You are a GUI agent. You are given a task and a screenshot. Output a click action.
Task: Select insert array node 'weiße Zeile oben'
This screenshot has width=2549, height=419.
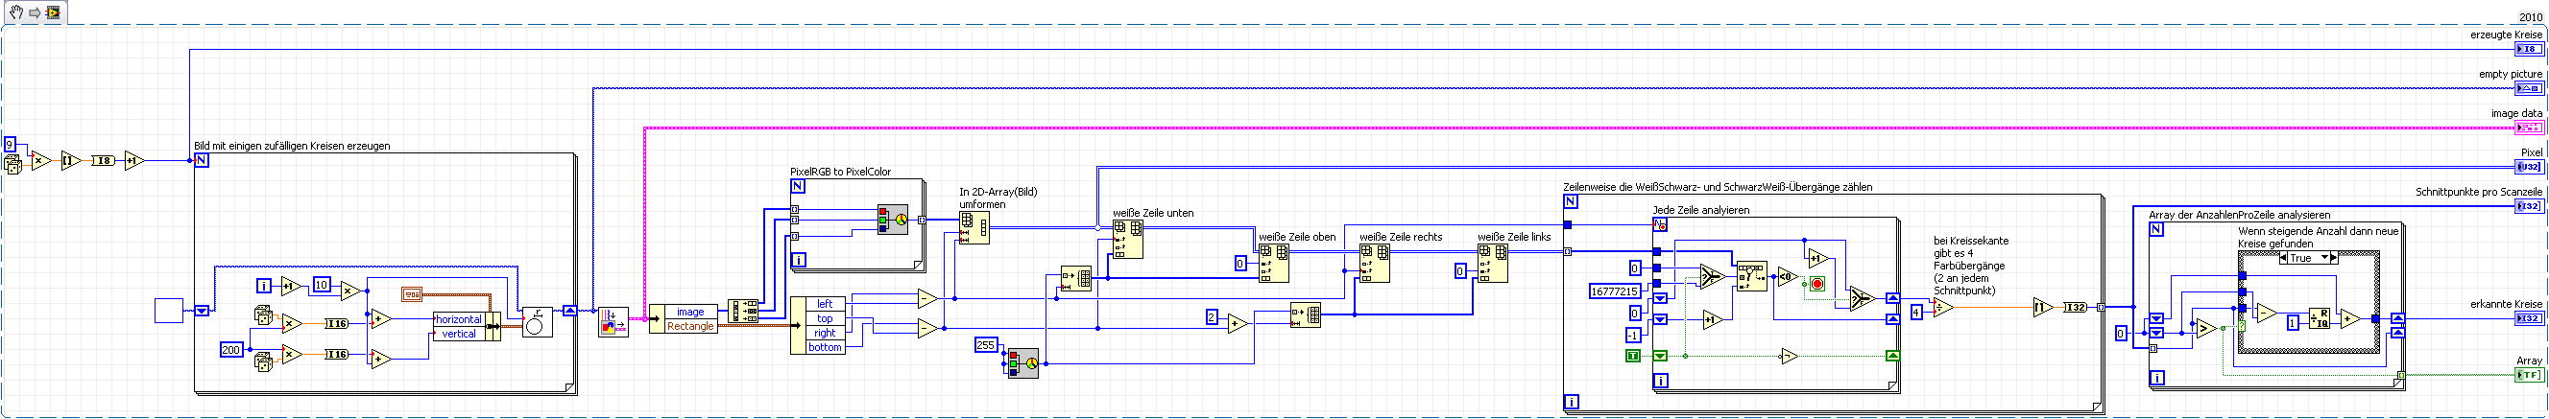pos(1273,263)
